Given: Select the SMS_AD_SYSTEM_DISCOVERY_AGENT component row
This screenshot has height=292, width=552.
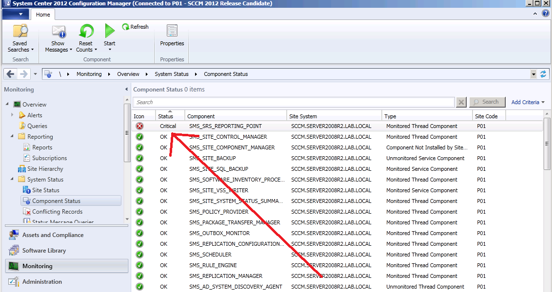Looking at the screenshot, I should pos(337,287).
